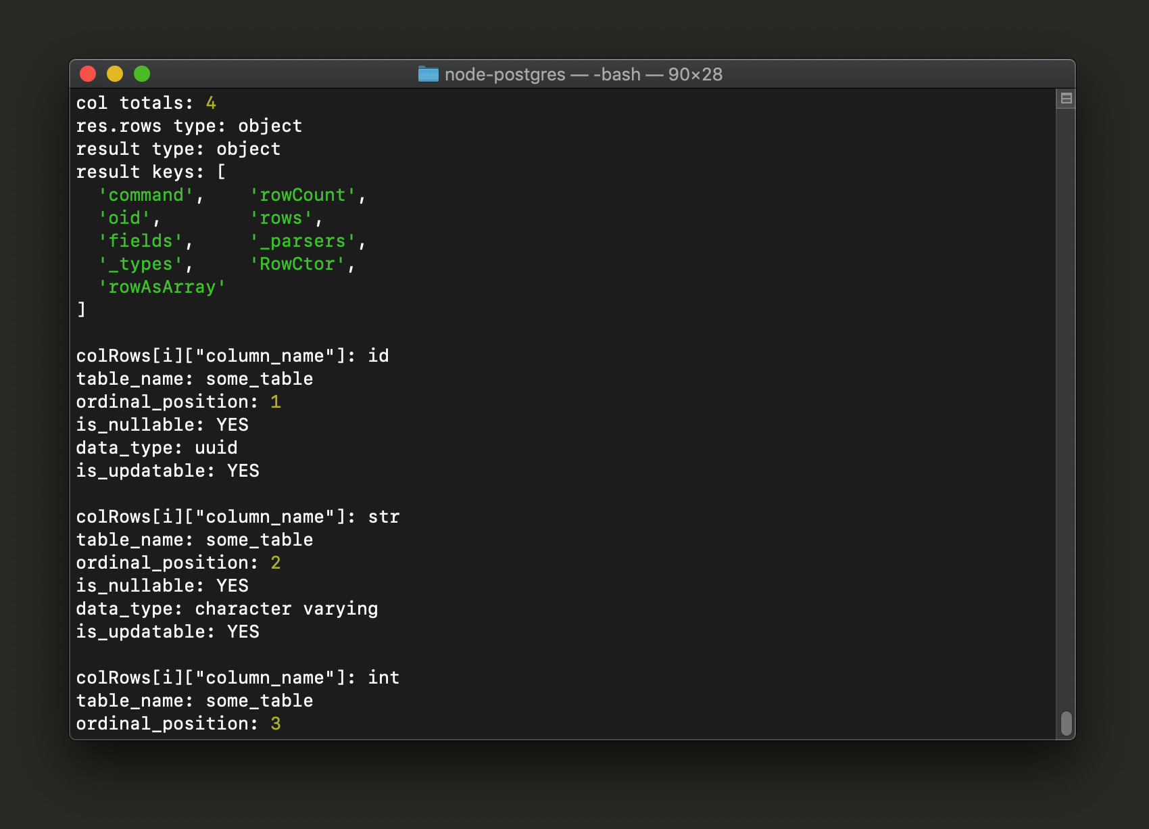Viewport: 1149px width, 829px height.
Task: Click the 'fields' key in green
Action: (142, 241)
